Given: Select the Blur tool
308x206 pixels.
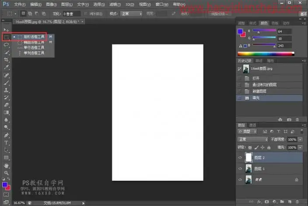Looking at the screenshot, I should (x=6, y=120).
